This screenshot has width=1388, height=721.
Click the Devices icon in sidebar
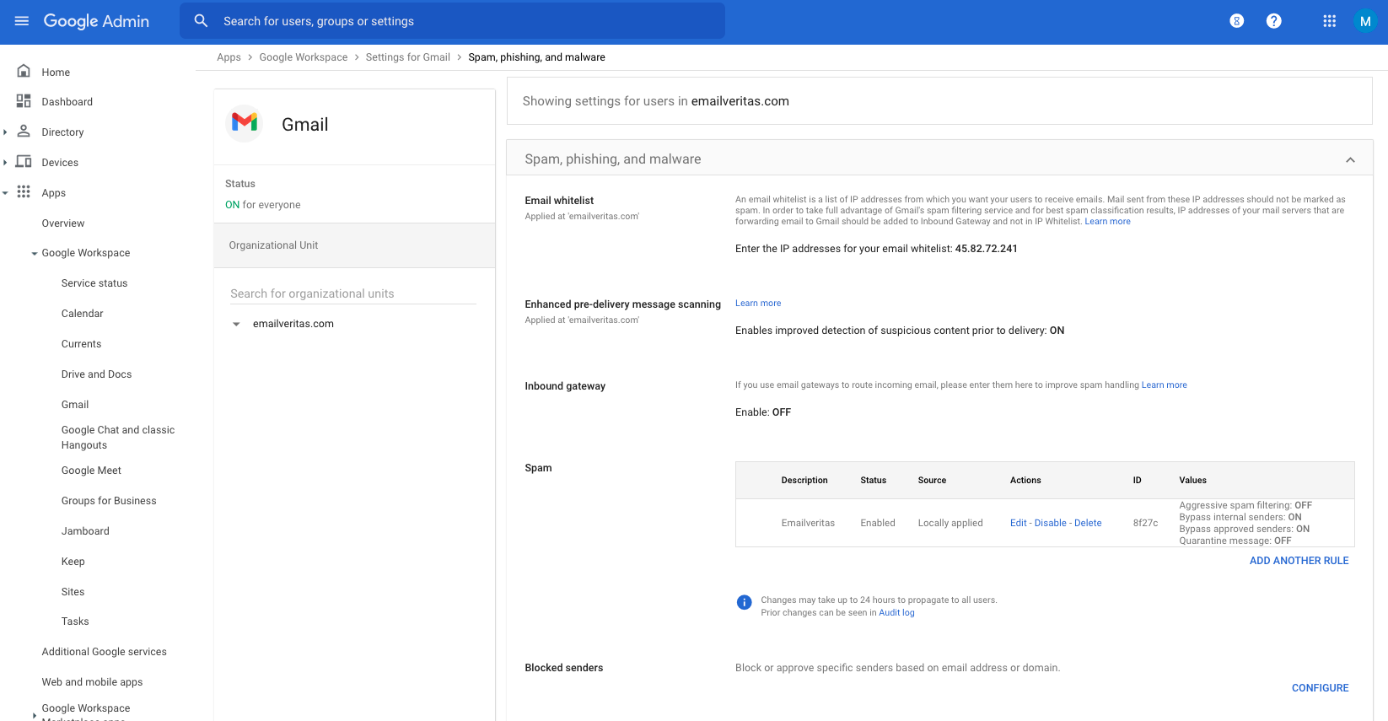click(x=24, y=162)
